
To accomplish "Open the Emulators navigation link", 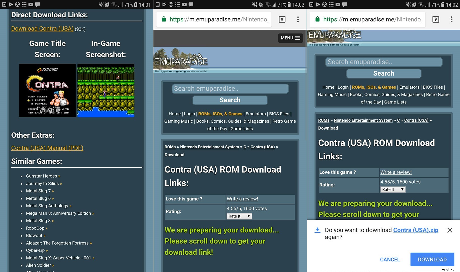I will click(256, 114).
